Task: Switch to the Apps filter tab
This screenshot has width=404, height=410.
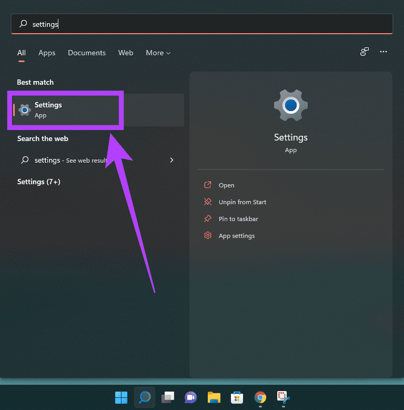Action: coord(47,53)
